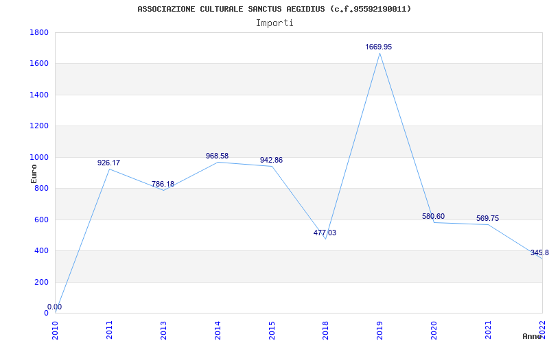Click the 1200 y-axis tick label
Image resolution: width=549 pixels, height=343 pixels.
(40, 126)
